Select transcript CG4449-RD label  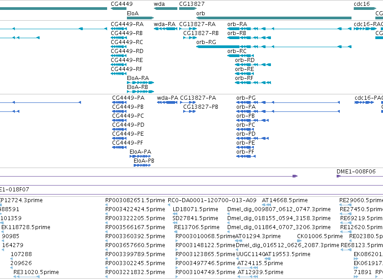pyautogui.click(x=127, y=51)
